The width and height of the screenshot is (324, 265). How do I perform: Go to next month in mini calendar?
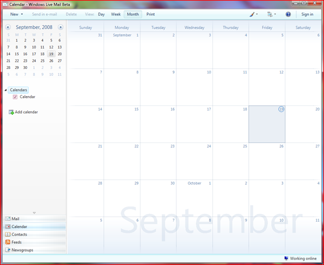click(x=61, y=27)
